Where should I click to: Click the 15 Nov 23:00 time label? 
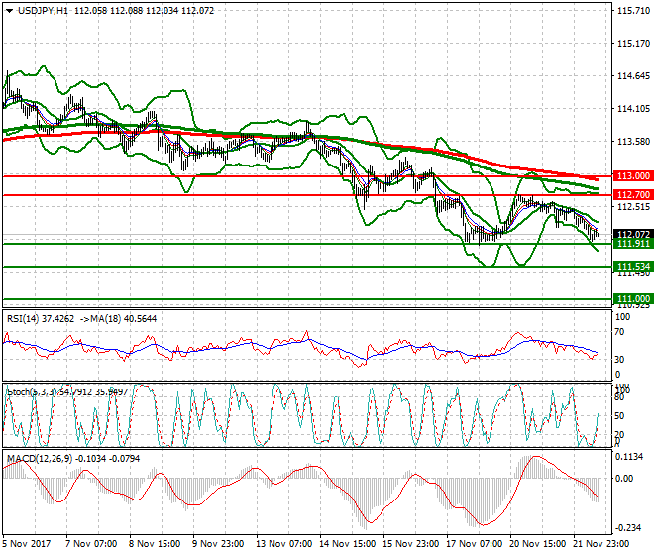[x=411, y=544]
